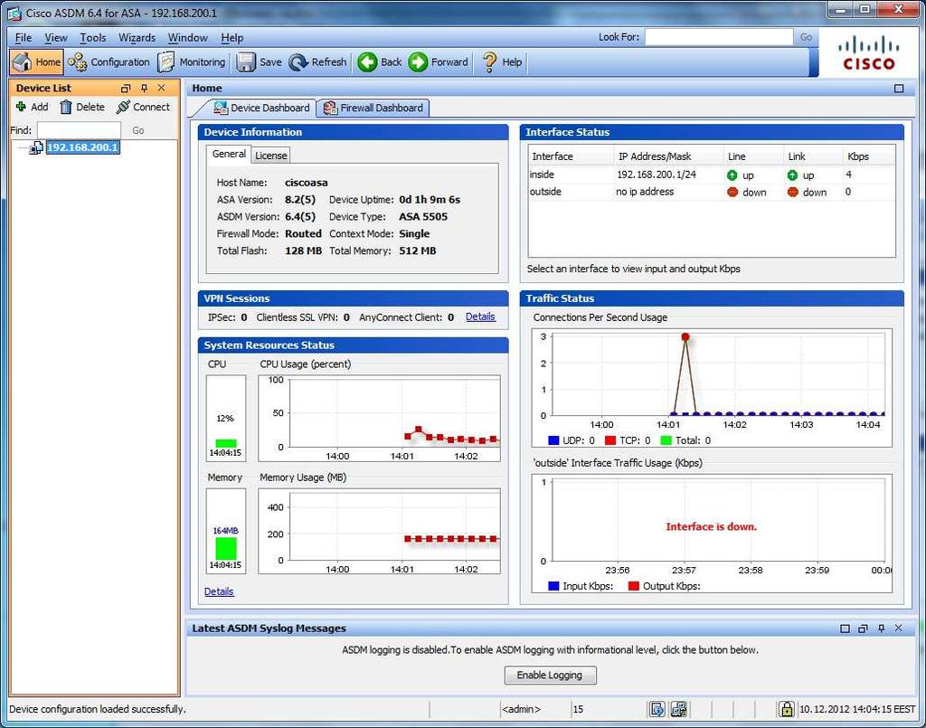Float the Device List panel

(125, 89)
